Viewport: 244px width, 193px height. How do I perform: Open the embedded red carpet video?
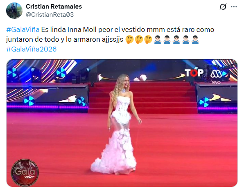pos(122,123)
